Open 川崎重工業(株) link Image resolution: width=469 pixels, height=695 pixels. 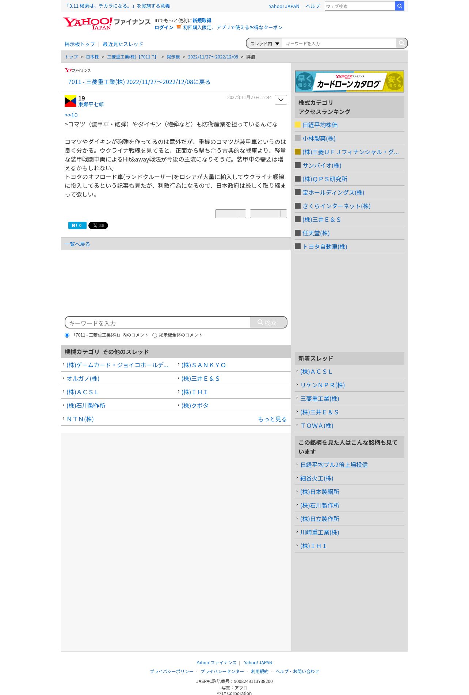coord(320,532)
